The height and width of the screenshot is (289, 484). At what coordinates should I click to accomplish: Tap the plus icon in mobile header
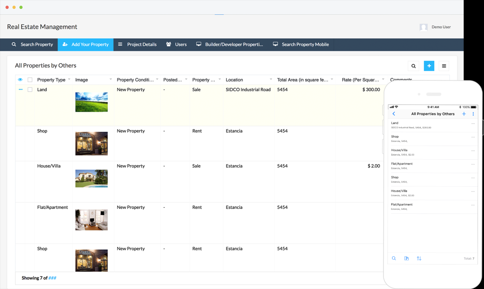[x=464, y=114]
